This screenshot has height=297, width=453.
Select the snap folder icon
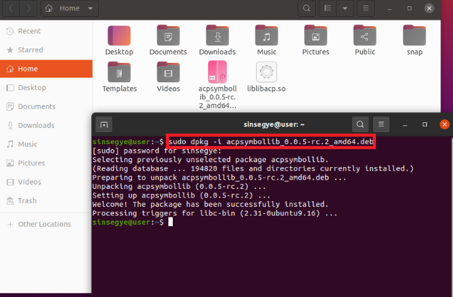click(x=414, y=35)
